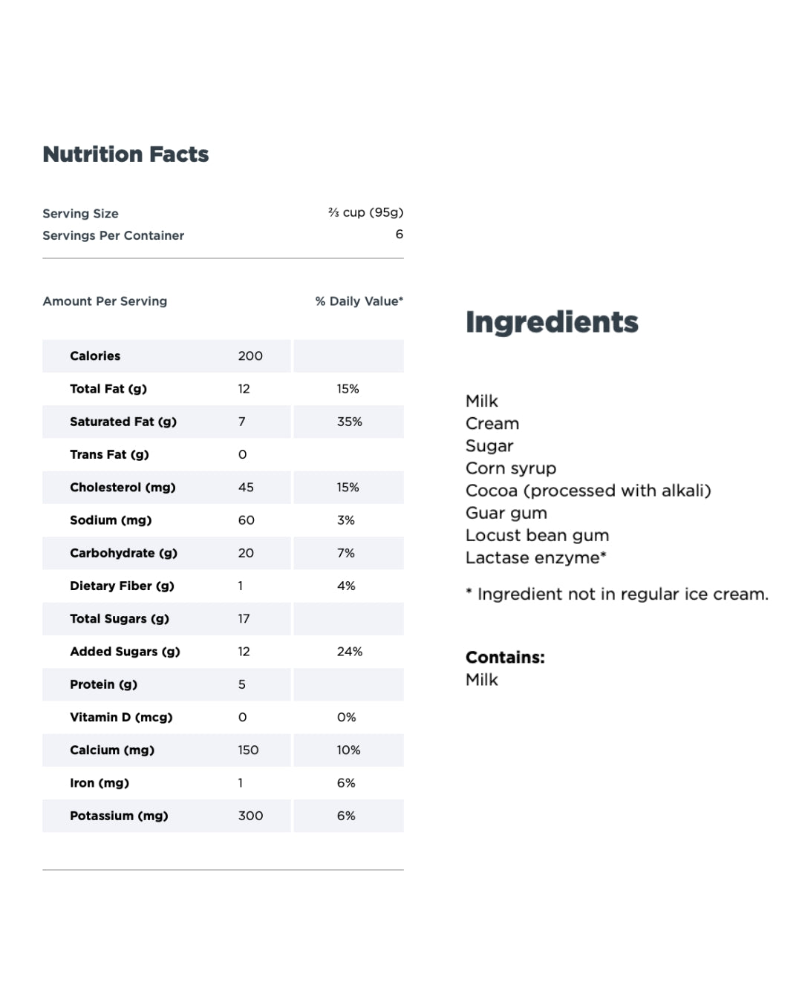Select the Saturated Fat row label

tap(123, 422)
